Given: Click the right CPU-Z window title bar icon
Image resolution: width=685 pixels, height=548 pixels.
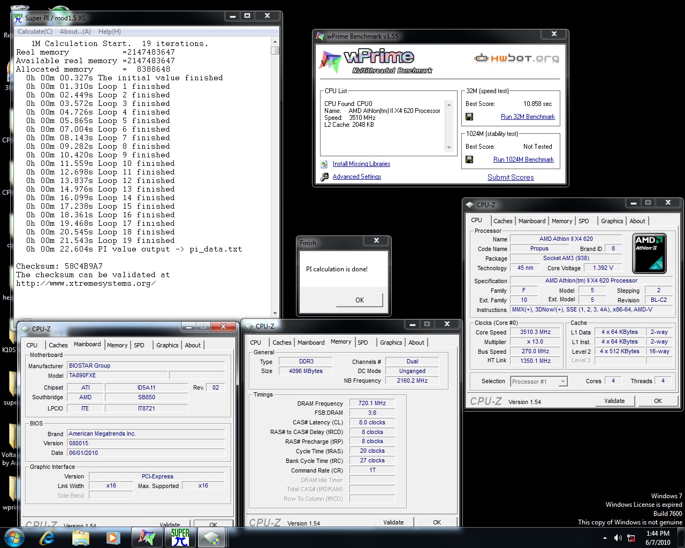Looking at the screenshot, I should [x=470, y=204].
